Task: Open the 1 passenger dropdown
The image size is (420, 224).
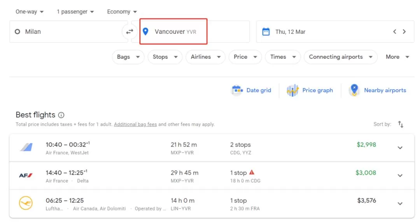Action: tap(75, 12)
